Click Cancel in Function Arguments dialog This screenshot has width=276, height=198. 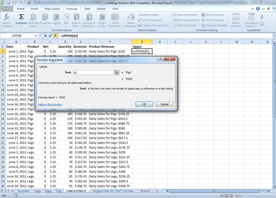point(165,104)
